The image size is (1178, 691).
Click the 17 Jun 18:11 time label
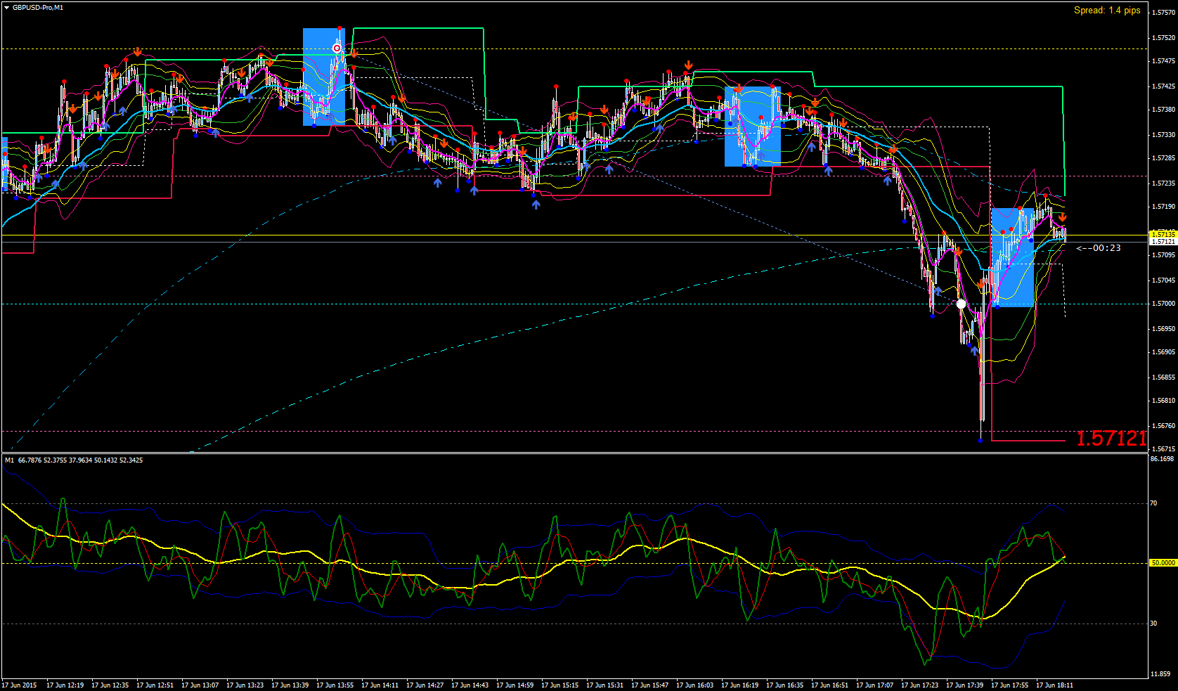1055,685
